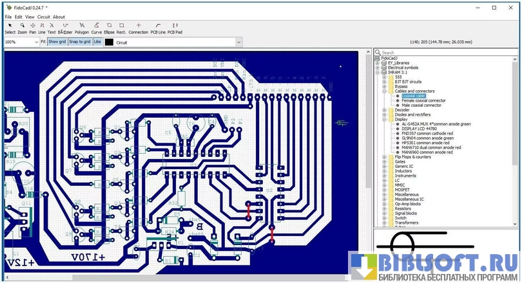Open the Circuit menu

[x=43, y=17]
